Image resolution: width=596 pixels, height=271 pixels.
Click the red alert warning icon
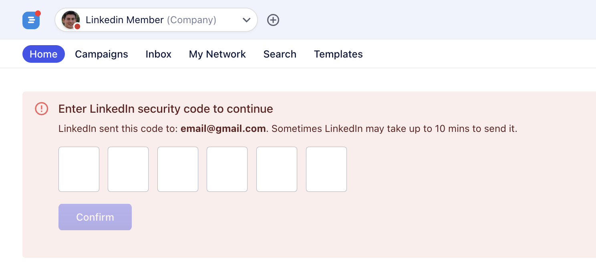click(42, 108)
